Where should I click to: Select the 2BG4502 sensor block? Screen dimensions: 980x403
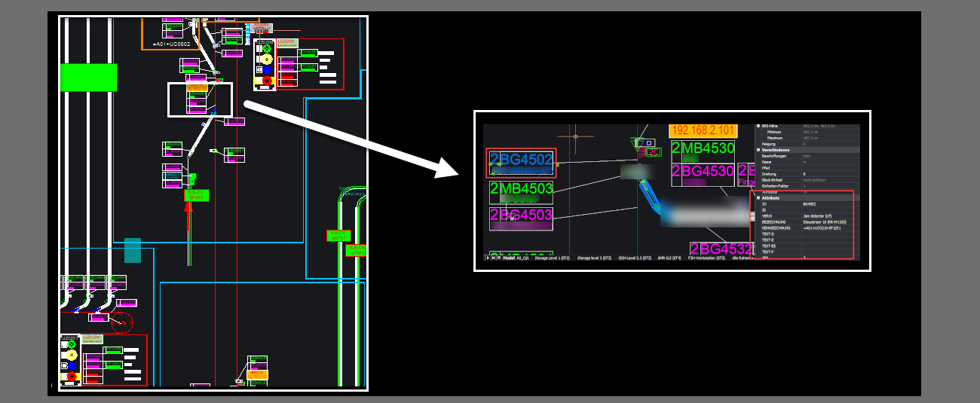522,159
